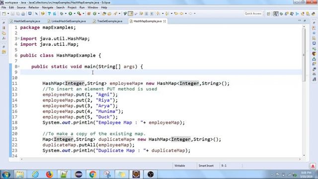Click the horizontal editor scrollbar

[x=160, y=159]
